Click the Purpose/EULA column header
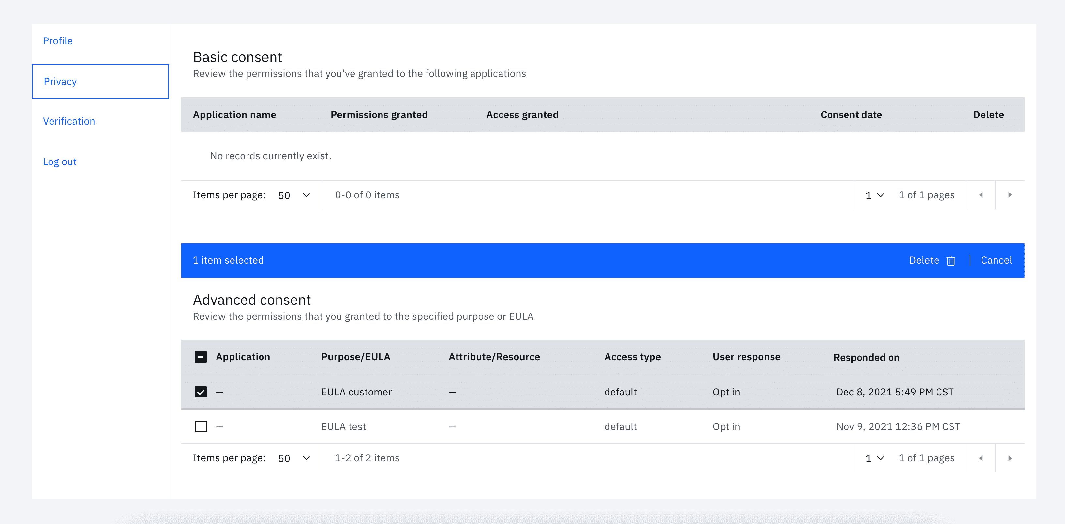Image resolution: width=1065 pixels, height=524 pixels. [355, 357]
